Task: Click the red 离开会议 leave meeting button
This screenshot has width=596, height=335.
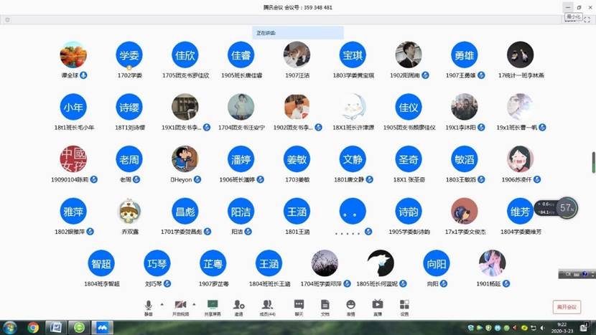Action: point(566,307)
